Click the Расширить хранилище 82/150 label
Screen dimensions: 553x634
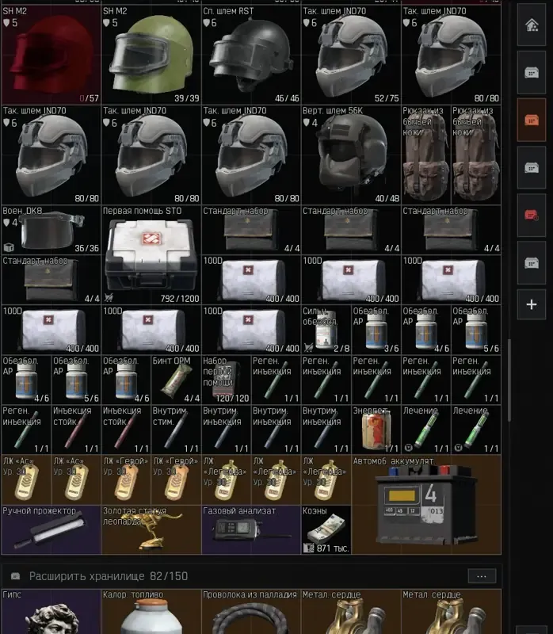click(109, 576)
